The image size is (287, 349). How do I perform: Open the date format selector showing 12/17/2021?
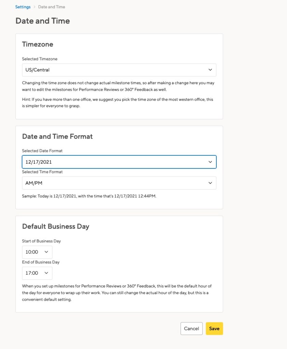click(119, 162)
